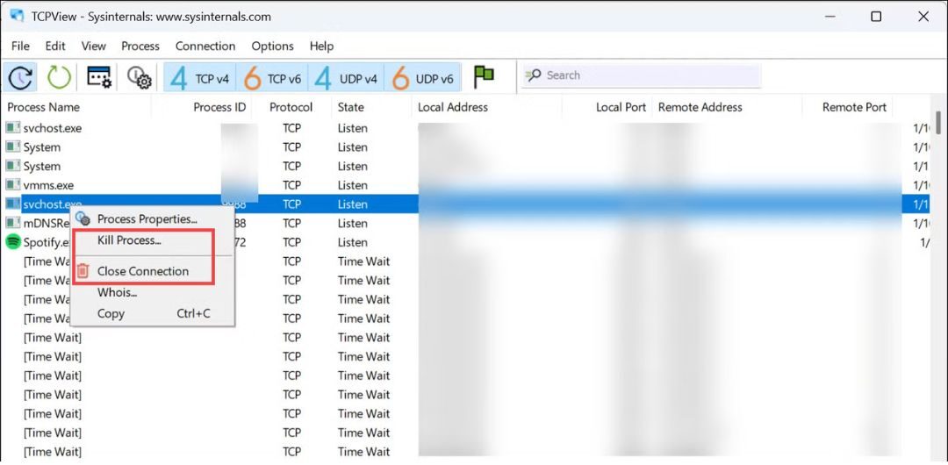Open the Edit menu
Screen dimensions: 948x465
55,46
